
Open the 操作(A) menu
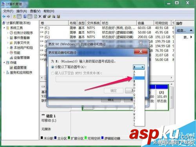(x=22, y=11)
